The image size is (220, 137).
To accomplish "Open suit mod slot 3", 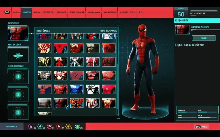I will coord(18,112).
